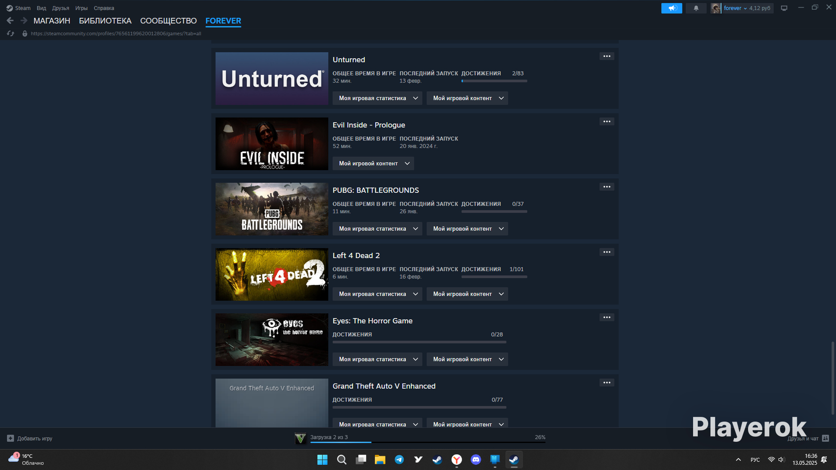Expand Unturned game content dropdown
Viewport: 836px width, 470px height.
467,98
